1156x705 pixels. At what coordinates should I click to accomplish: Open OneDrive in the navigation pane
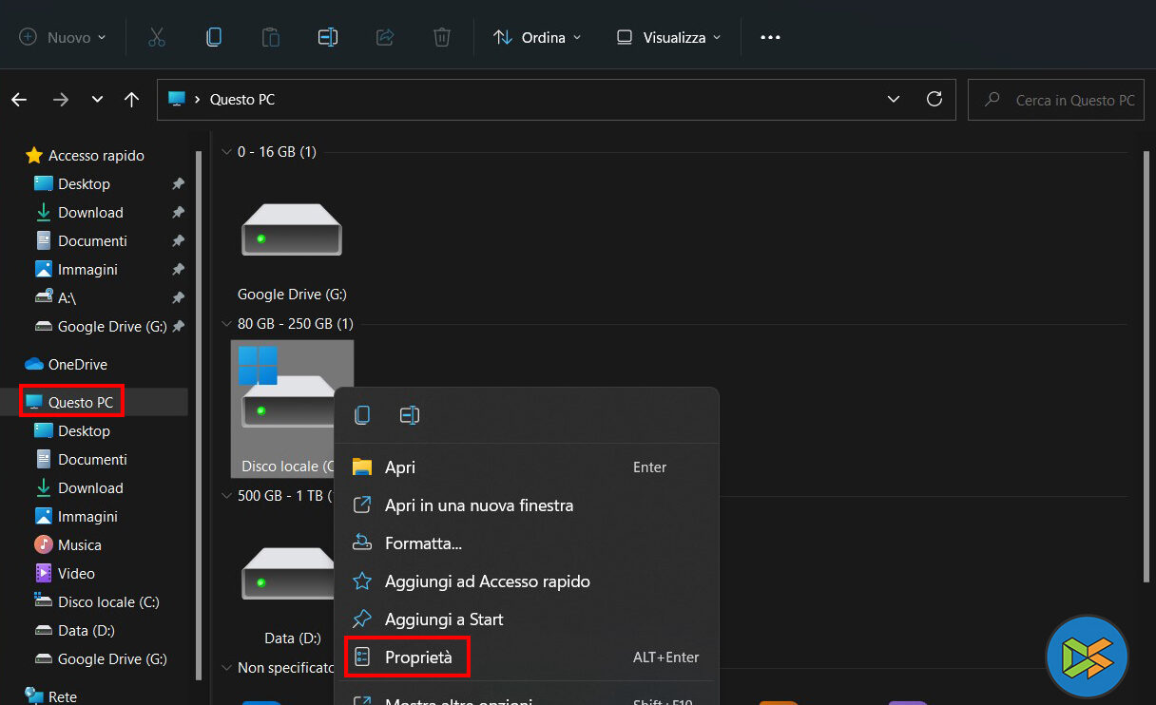point(77,364)
